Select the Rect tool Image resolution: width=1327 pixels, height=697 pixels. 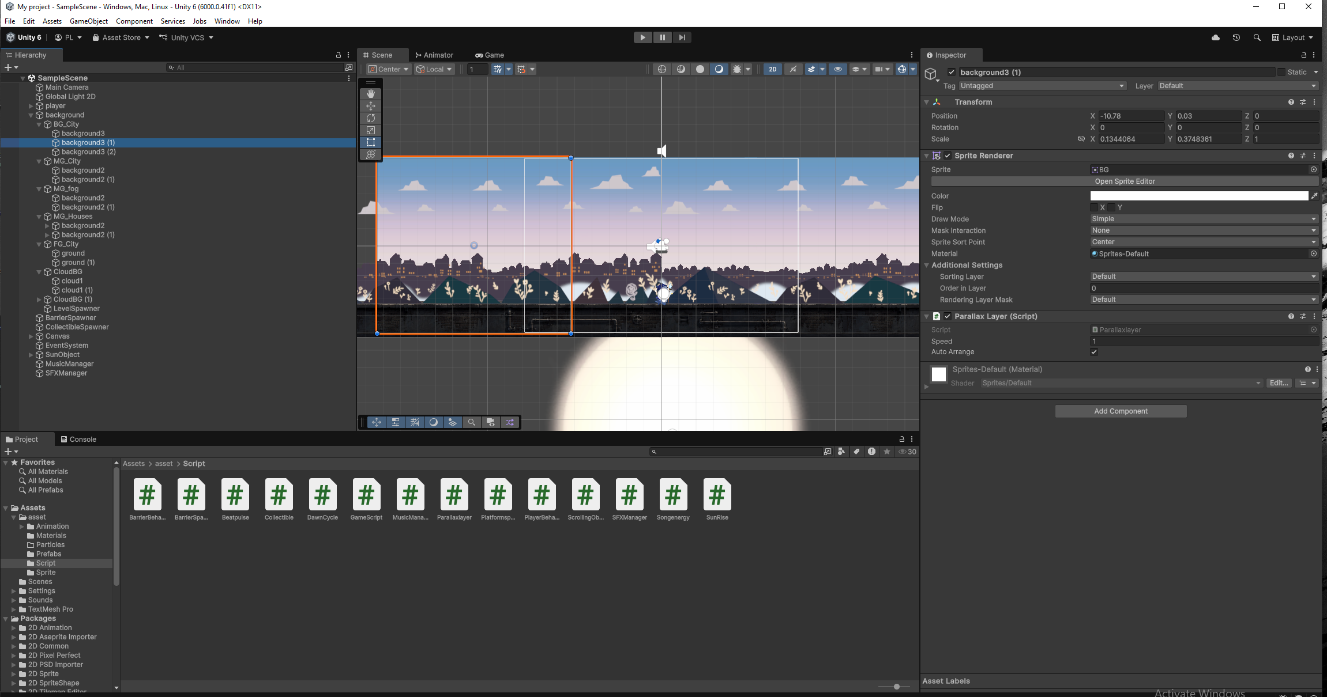371,142
